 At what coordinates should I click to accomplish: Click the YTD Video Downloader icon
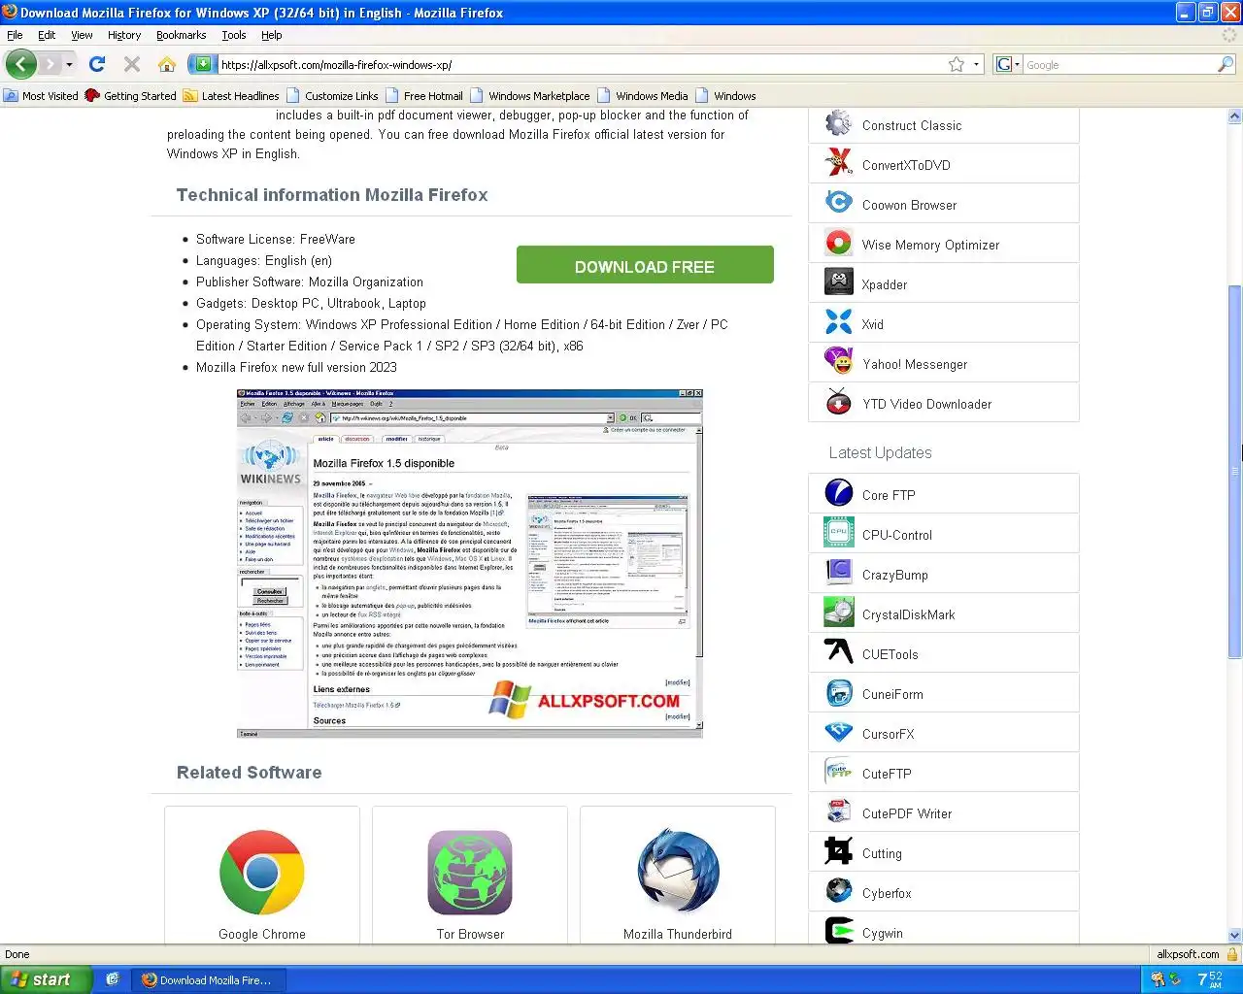tap(838, 403)
